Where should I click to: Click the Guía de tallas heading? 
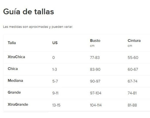pyautogui.click(x=28, y=12)
